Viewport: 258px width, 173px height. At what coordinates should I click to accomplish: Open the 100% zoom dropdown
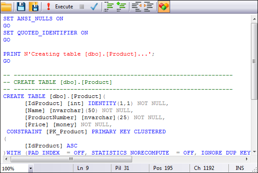tap(30, 168)
